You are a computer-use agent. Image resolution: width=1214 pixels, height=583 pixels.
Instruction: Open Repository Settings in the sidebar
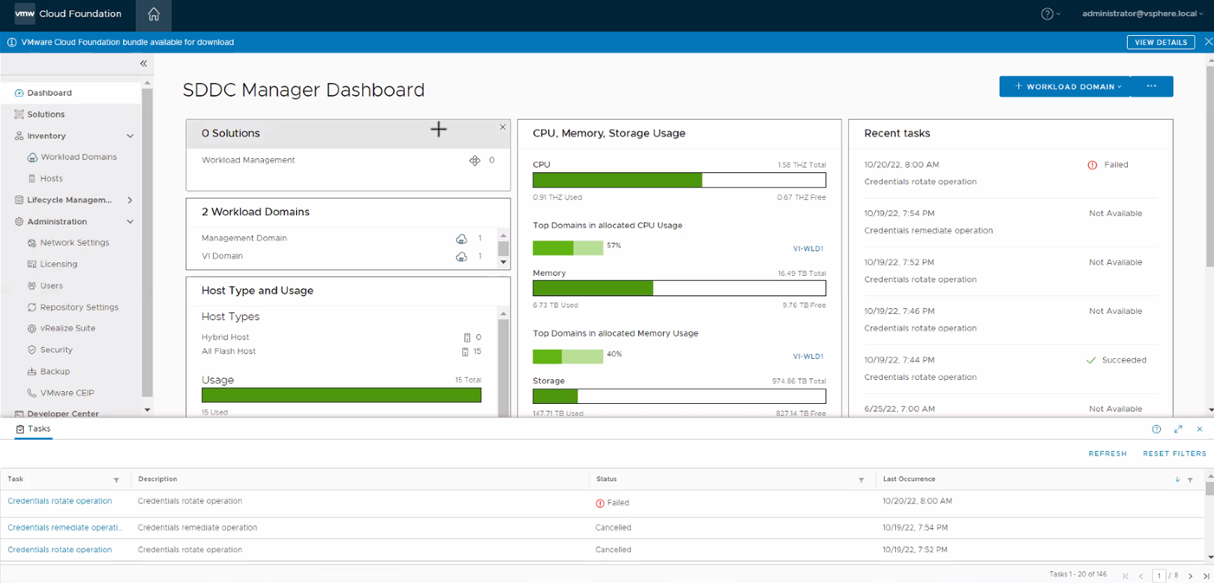point(79,307)
